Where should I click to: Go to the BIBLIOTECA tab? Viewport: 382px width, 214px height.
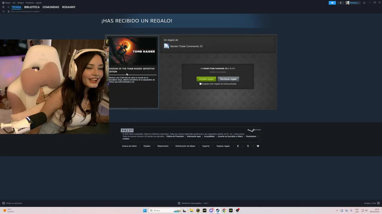(x=32, y=7)
